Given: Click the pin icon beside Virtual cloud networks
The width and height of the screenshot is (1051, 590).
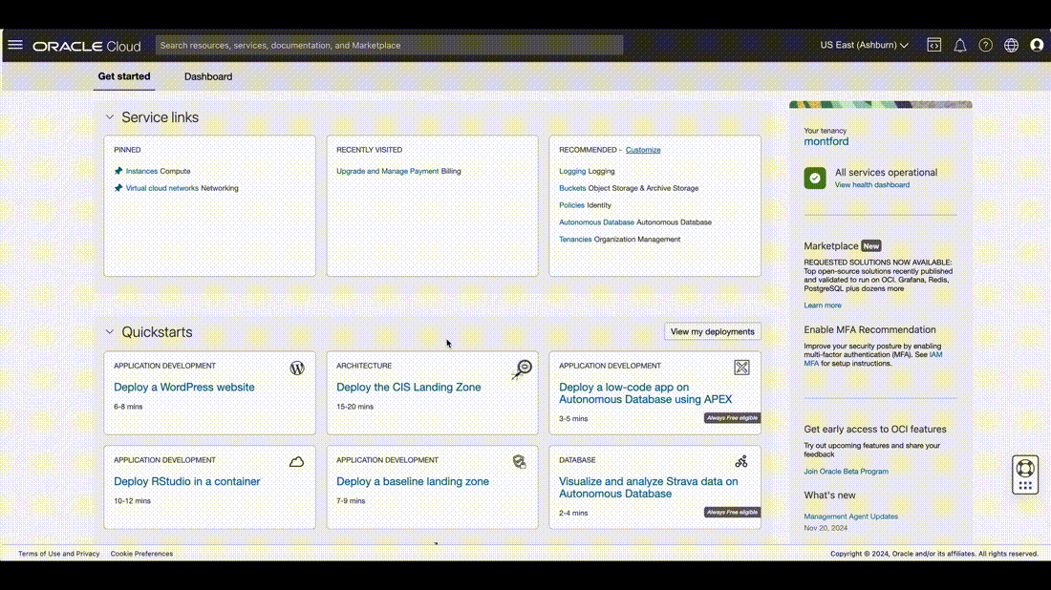Looking at the screenshot, I should pos(118,188).
